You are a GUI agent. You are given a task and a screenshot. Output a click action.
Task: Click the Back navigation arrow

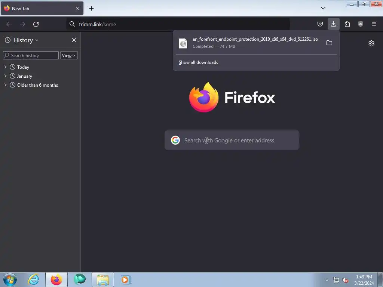click(x=9, y=24)
